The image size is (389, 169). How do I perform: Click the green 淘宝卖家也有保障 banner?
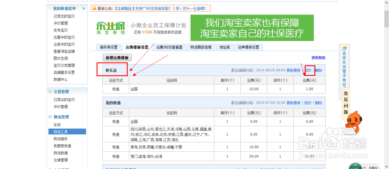252,28
